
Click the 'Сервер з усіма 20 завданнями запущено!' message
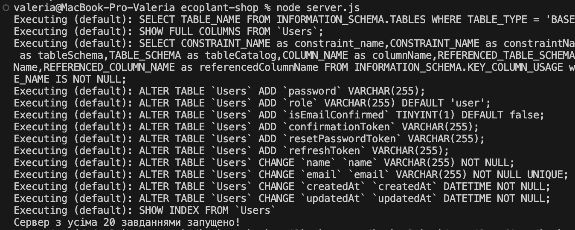(x=127, y=222)
